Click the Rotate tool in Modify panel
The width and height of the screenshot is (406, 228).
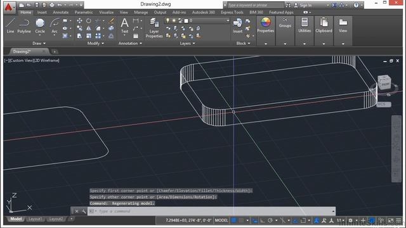coord(89,21)
